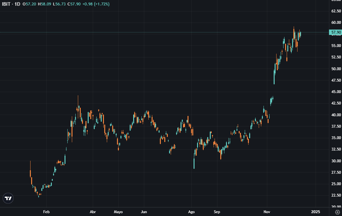Click the 40.00 price axis label
The height and width of the screenshot is (216, 342).
point(336,115)
